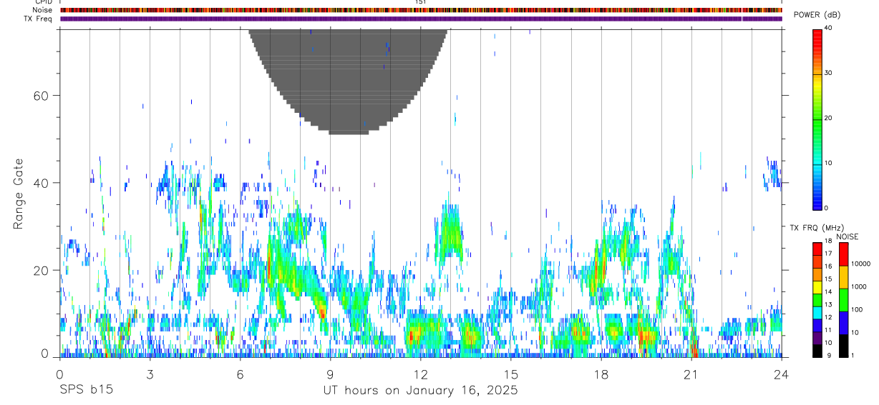The height and width of the screenshot is (405, 879).
Task: Click the 6 tick on the UT hours axis
Action: [x=240, y=374]
